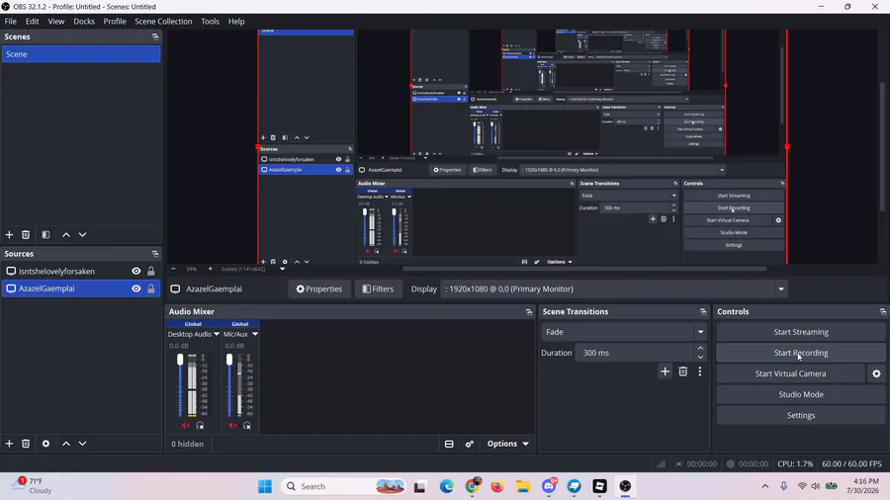Remove selected source with trash icon
Viewport: 890px width, 500px height.
[26, 444]
